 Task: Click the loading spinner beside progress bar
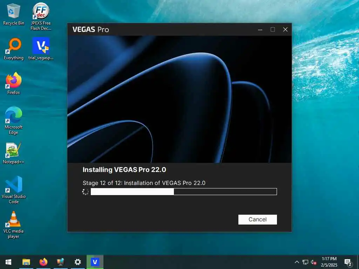click(86, 192)
